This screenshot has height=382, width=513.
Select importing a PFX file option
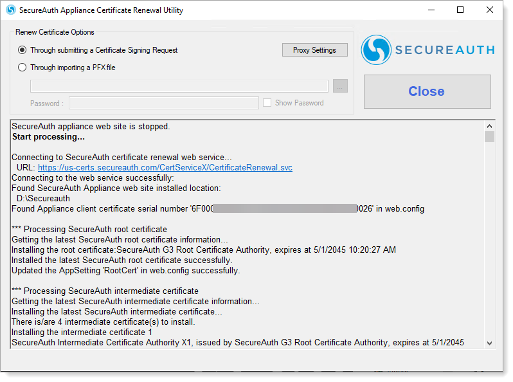(x=22, y=68)
